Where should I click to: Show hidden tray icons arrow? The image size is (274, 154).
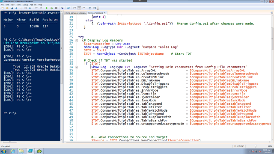[x=249, y=151]
